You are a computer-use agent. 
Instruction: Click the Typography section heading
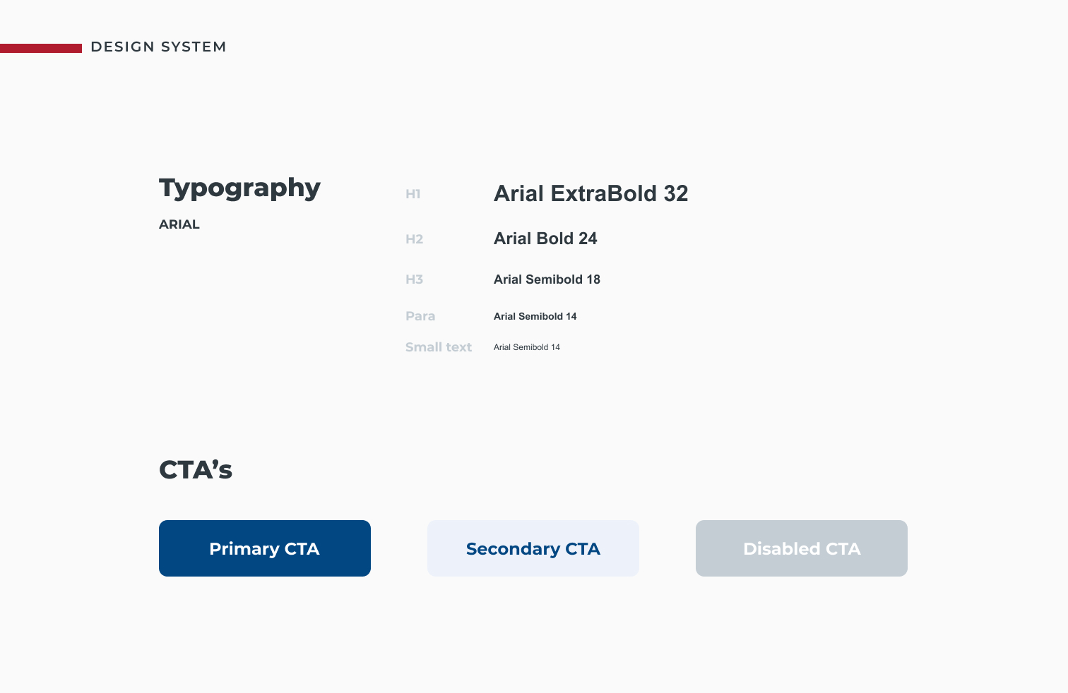tap(239, 188)
